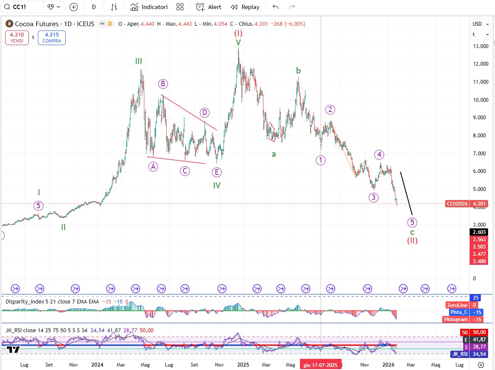Image resolution: width=495 pixels, height=370 pixels.
Task: Select the circled E wave label
Action: [x=217, y=172]
